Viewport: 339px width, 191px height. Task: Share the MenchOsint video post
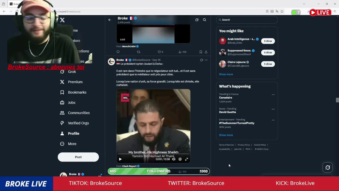click(x=206, y=52)
